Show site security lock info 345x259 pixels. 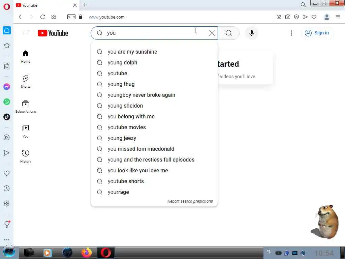point(81,17)
